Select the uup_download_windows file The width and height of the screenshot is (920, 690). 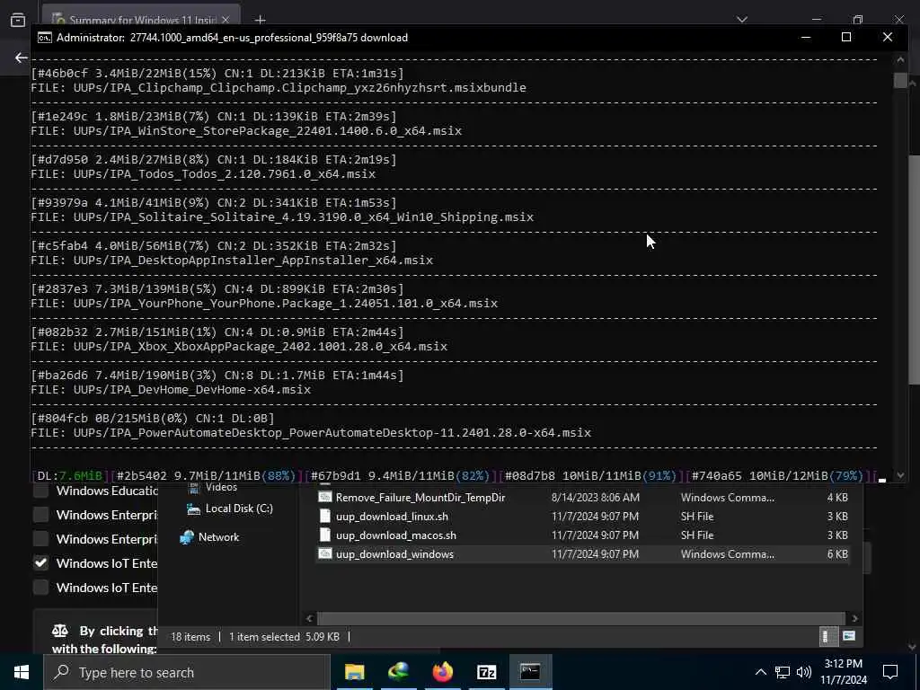[582, 553]
